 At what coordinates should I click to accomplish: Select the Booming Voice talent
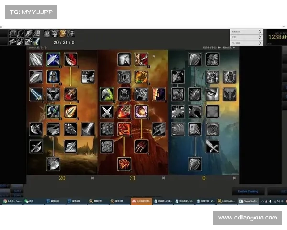pos(124,59)
